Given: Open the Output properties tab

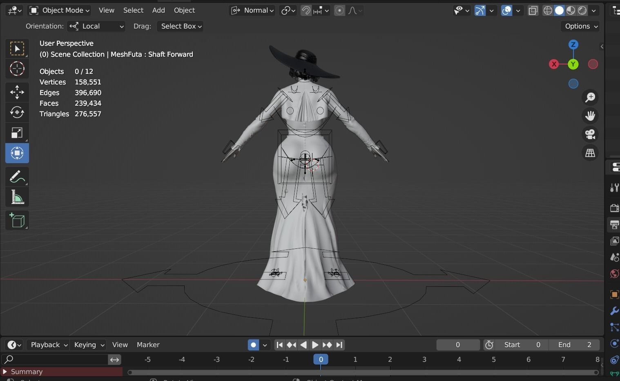Looking at the screenshot, I should coord(614,224).
